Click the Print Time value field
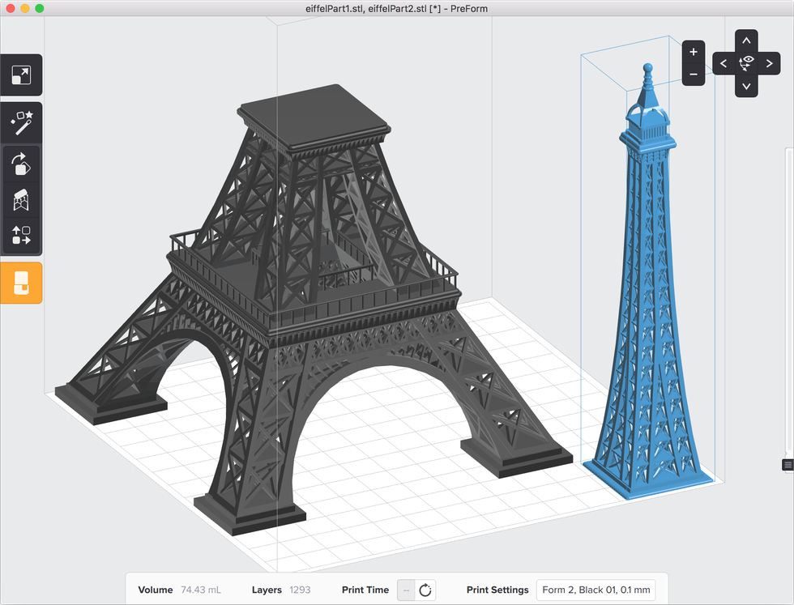The height and width of the screenshot is (605, 794). coord(405,590)
